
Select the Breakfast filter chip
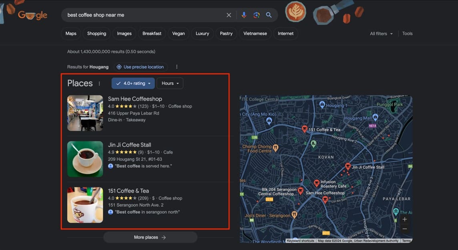coord(152,34)
